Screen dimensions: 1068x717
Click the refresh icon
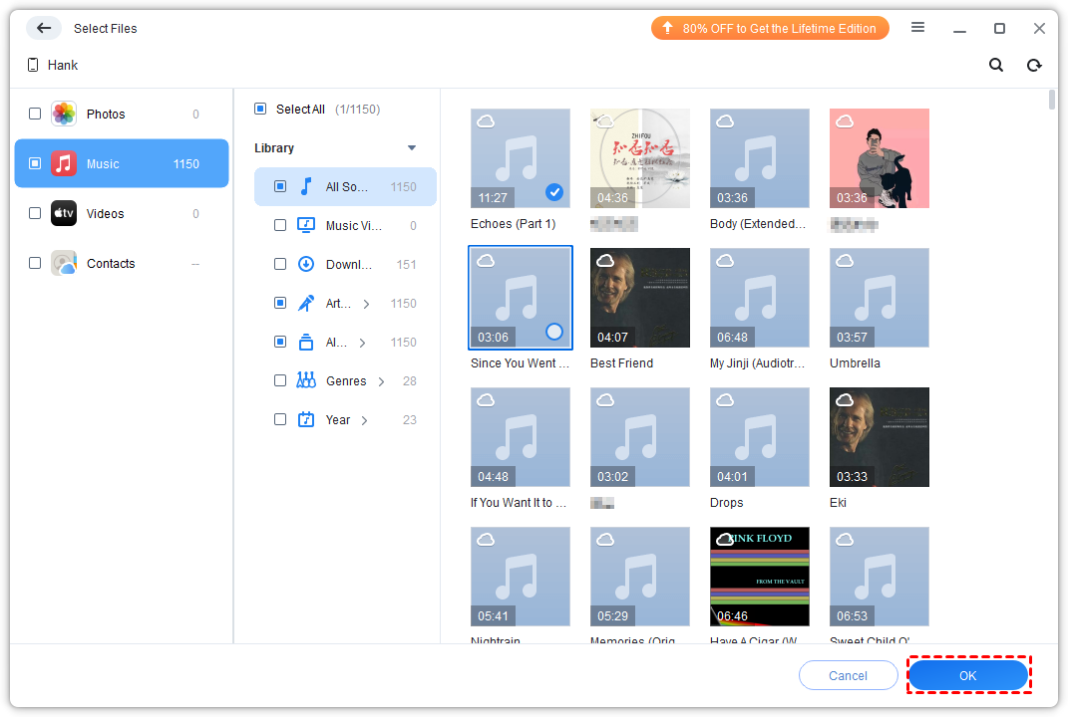click(1034, 65)
